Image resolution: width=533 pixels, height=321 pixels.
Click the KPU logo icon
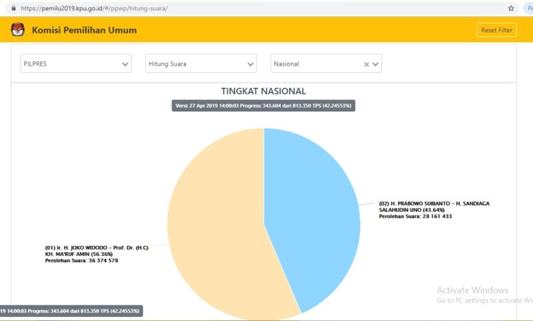coord(18,30)
